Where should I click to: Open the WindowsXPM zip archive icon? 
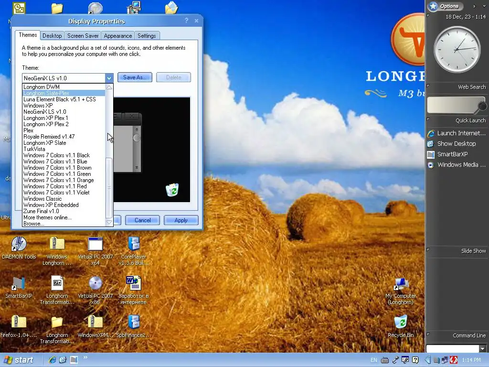95,323
